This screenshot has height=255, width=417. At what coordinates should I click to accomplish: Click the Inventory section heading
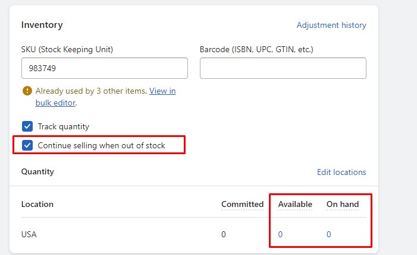click(42, 25)
